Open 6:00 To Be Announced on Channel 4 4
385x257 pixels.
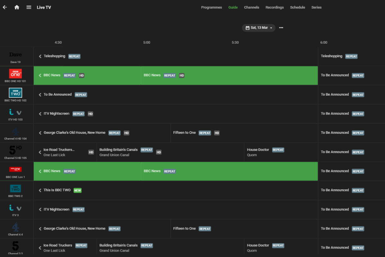(352, 229)
